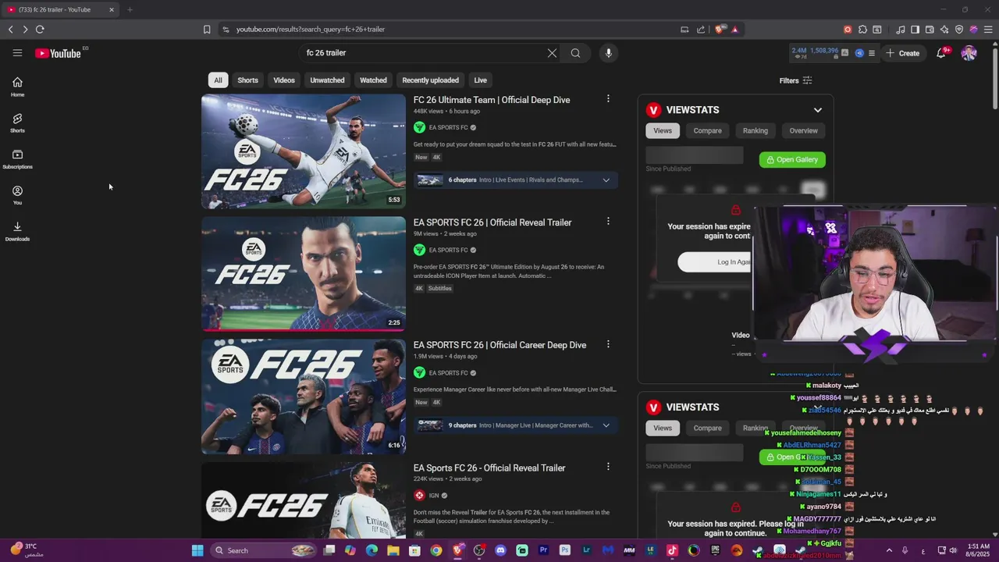Viewport: 999px width, 562px height.
Task: Switch to Compare tab in second VIEWSTATS panel
Action: (708, 428)
